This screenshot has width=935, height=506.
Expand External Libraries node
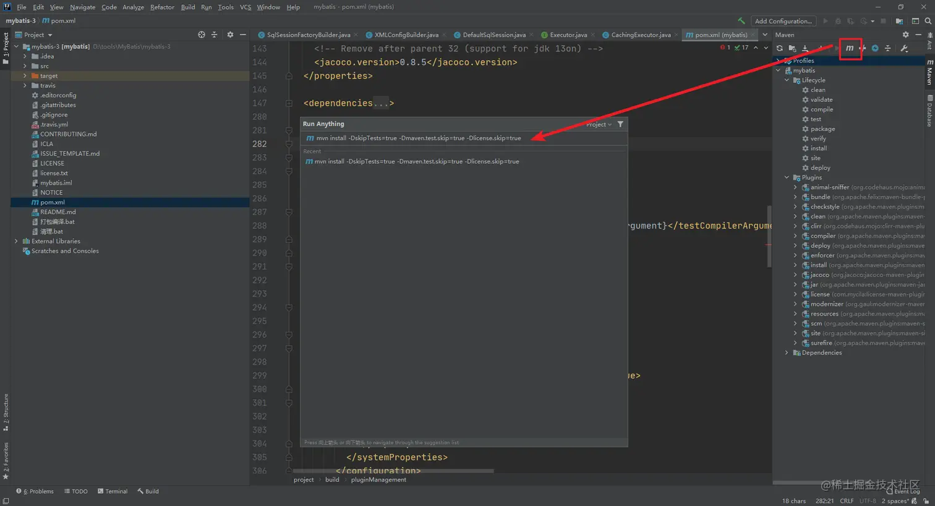point(17,242)
